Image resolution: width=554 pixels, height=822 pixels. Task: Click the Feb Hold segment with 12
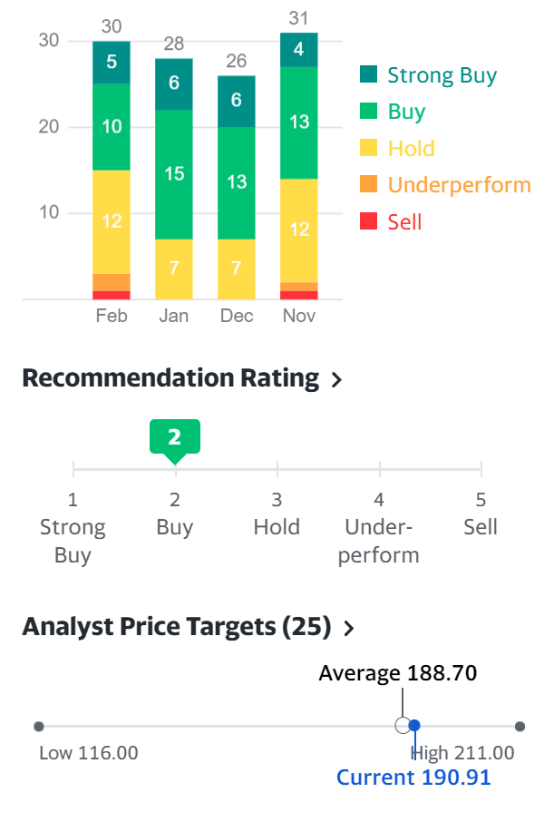click(x=112, y=221)
